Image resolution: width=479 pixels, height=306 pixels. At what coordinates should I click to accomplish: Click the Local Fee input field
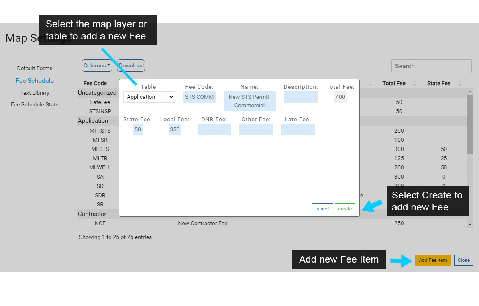coord(175,129)
